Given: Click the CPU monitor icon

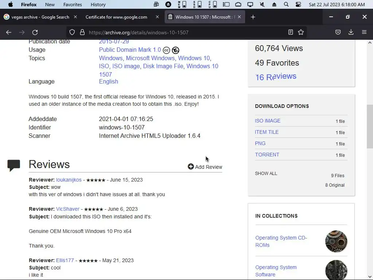Looking at the screenshot, I should point(213,4).
